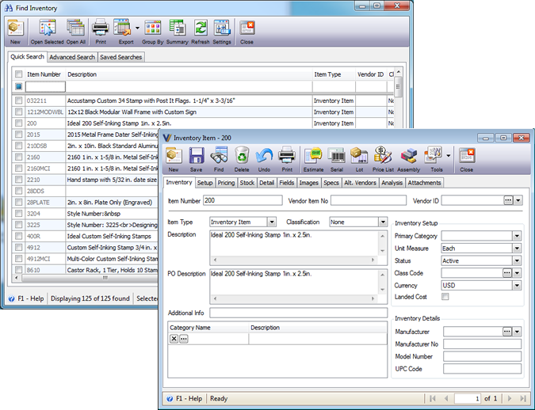Screen dimensions: 535x410
Task: Expand the Tools dropdown arrow
Action: click(449, 156)
